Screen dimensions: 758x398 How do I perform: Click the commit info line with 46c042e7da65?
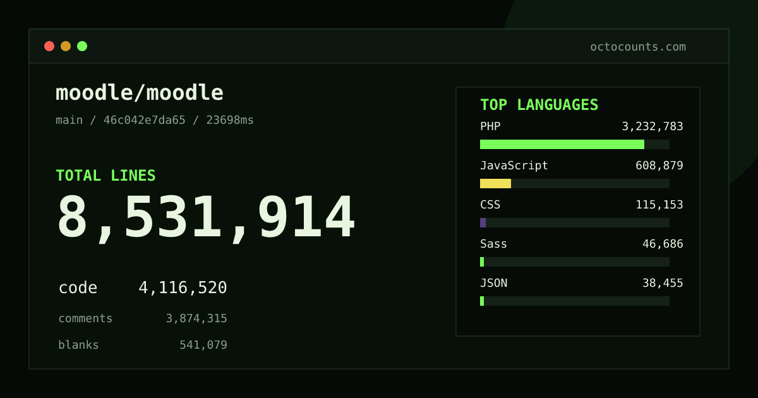click(155, 120)
